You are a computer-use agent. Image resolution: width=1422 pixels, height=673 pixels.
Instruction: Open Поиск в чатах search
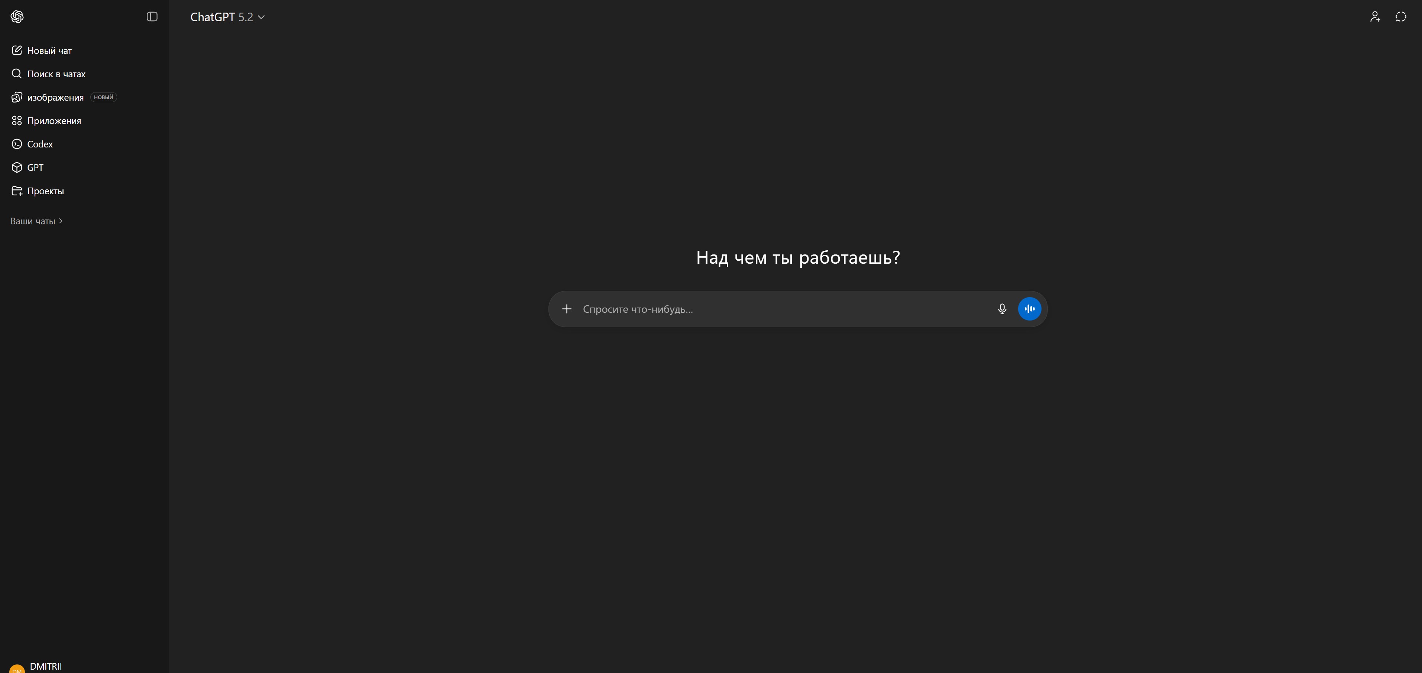coord(56,74)
